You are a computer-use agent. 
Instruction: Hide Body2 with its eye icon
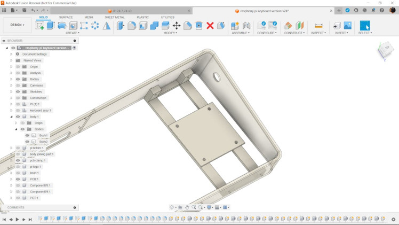(27, 142)
